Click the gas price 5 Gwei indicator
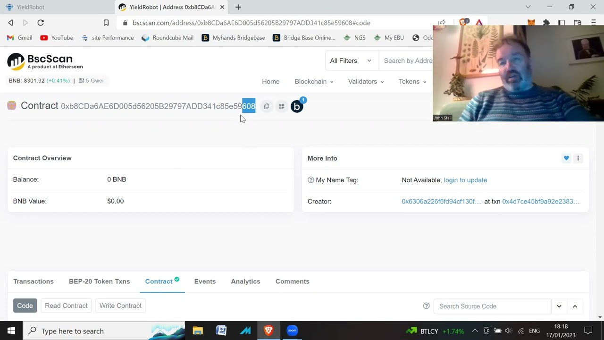604x340 pixels. click(91, 81)
